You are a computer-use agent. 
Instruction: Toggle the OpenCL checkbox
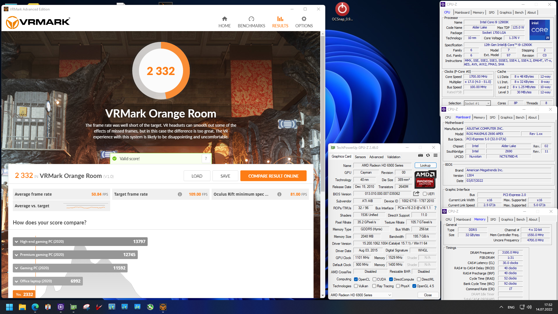[x=356, y=279]
